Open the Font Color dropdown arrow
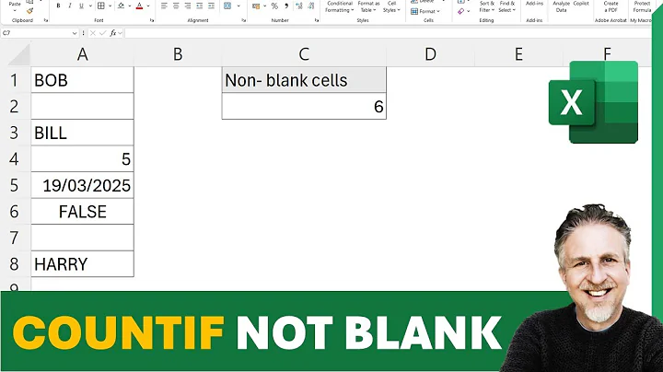 (148, 6)
